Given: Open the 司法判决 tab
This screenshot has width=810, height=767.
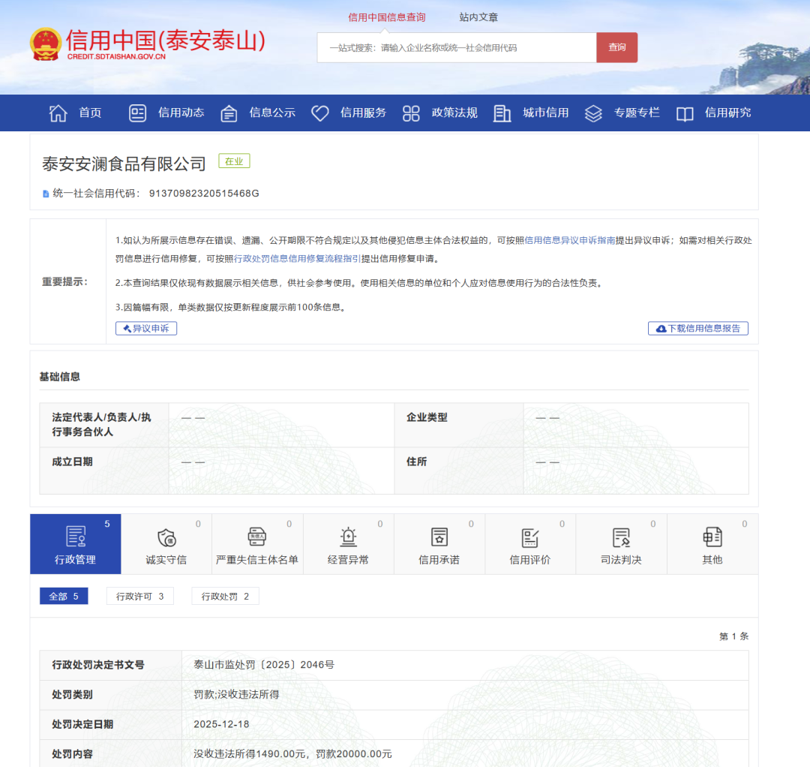Looking at the screenshot, I should tap(621, 545).
